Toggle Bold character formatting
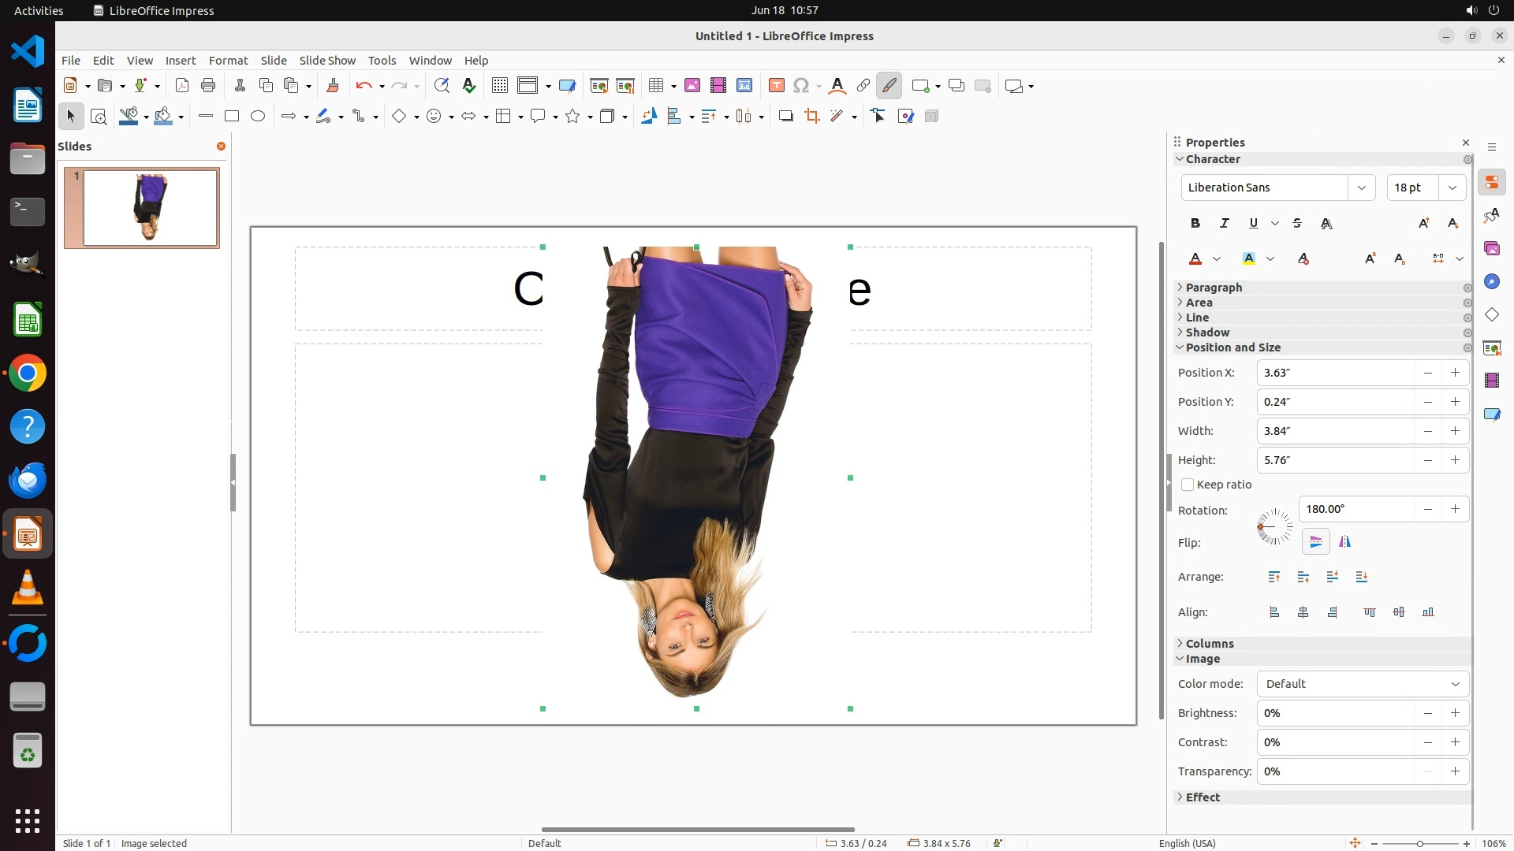This screenshot has height=851, width=1514. pos(1195,224)
